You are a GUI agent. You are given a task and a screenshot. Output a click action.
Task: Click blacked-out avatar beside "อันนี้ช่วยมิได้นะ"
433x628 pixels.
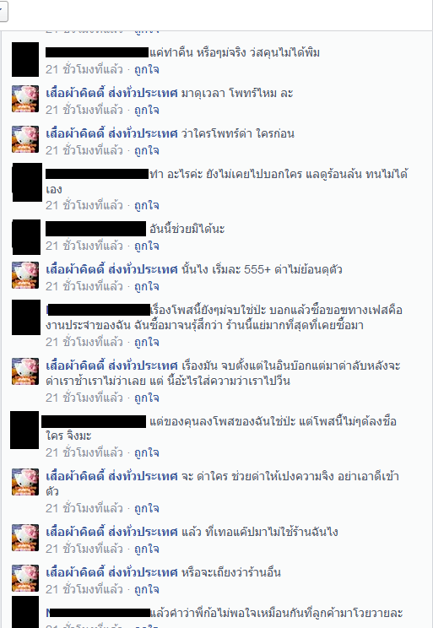pos(26,236)
